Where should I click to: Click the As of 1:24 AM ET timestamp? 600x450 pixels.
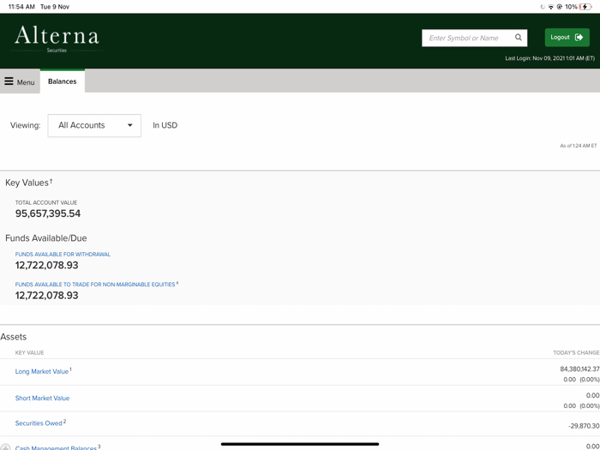point(579,146)
